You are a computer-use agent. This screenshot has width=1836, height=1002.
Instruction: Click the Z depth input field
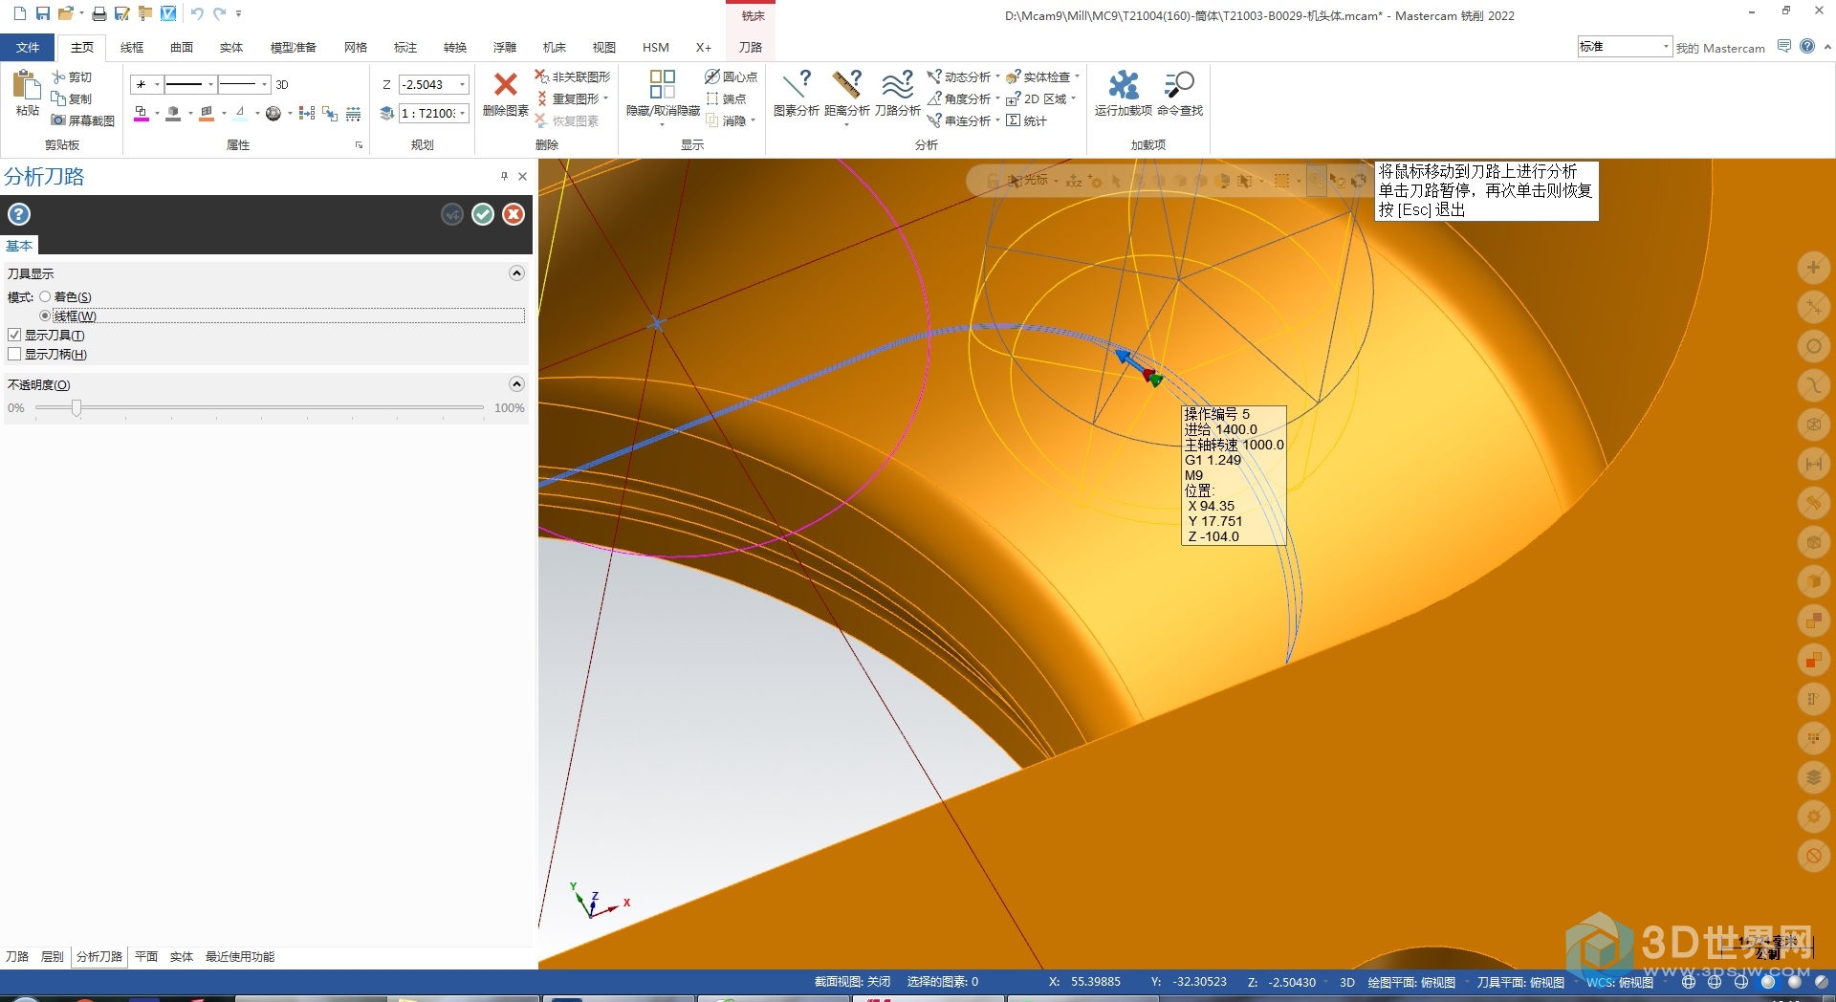427,84
